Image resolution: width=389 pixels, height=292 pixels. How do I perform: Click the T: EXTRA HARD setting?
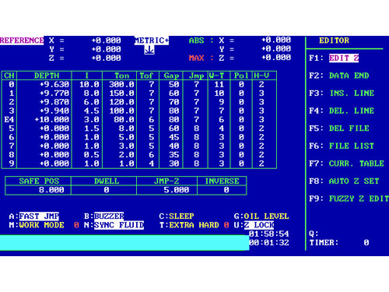pyautogui.click(x=194, y=225)
